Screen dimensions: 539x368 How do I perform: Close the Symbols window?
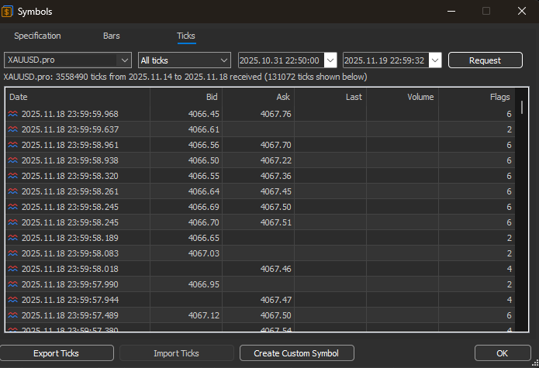pyautogui.click(x=522, y=11)
